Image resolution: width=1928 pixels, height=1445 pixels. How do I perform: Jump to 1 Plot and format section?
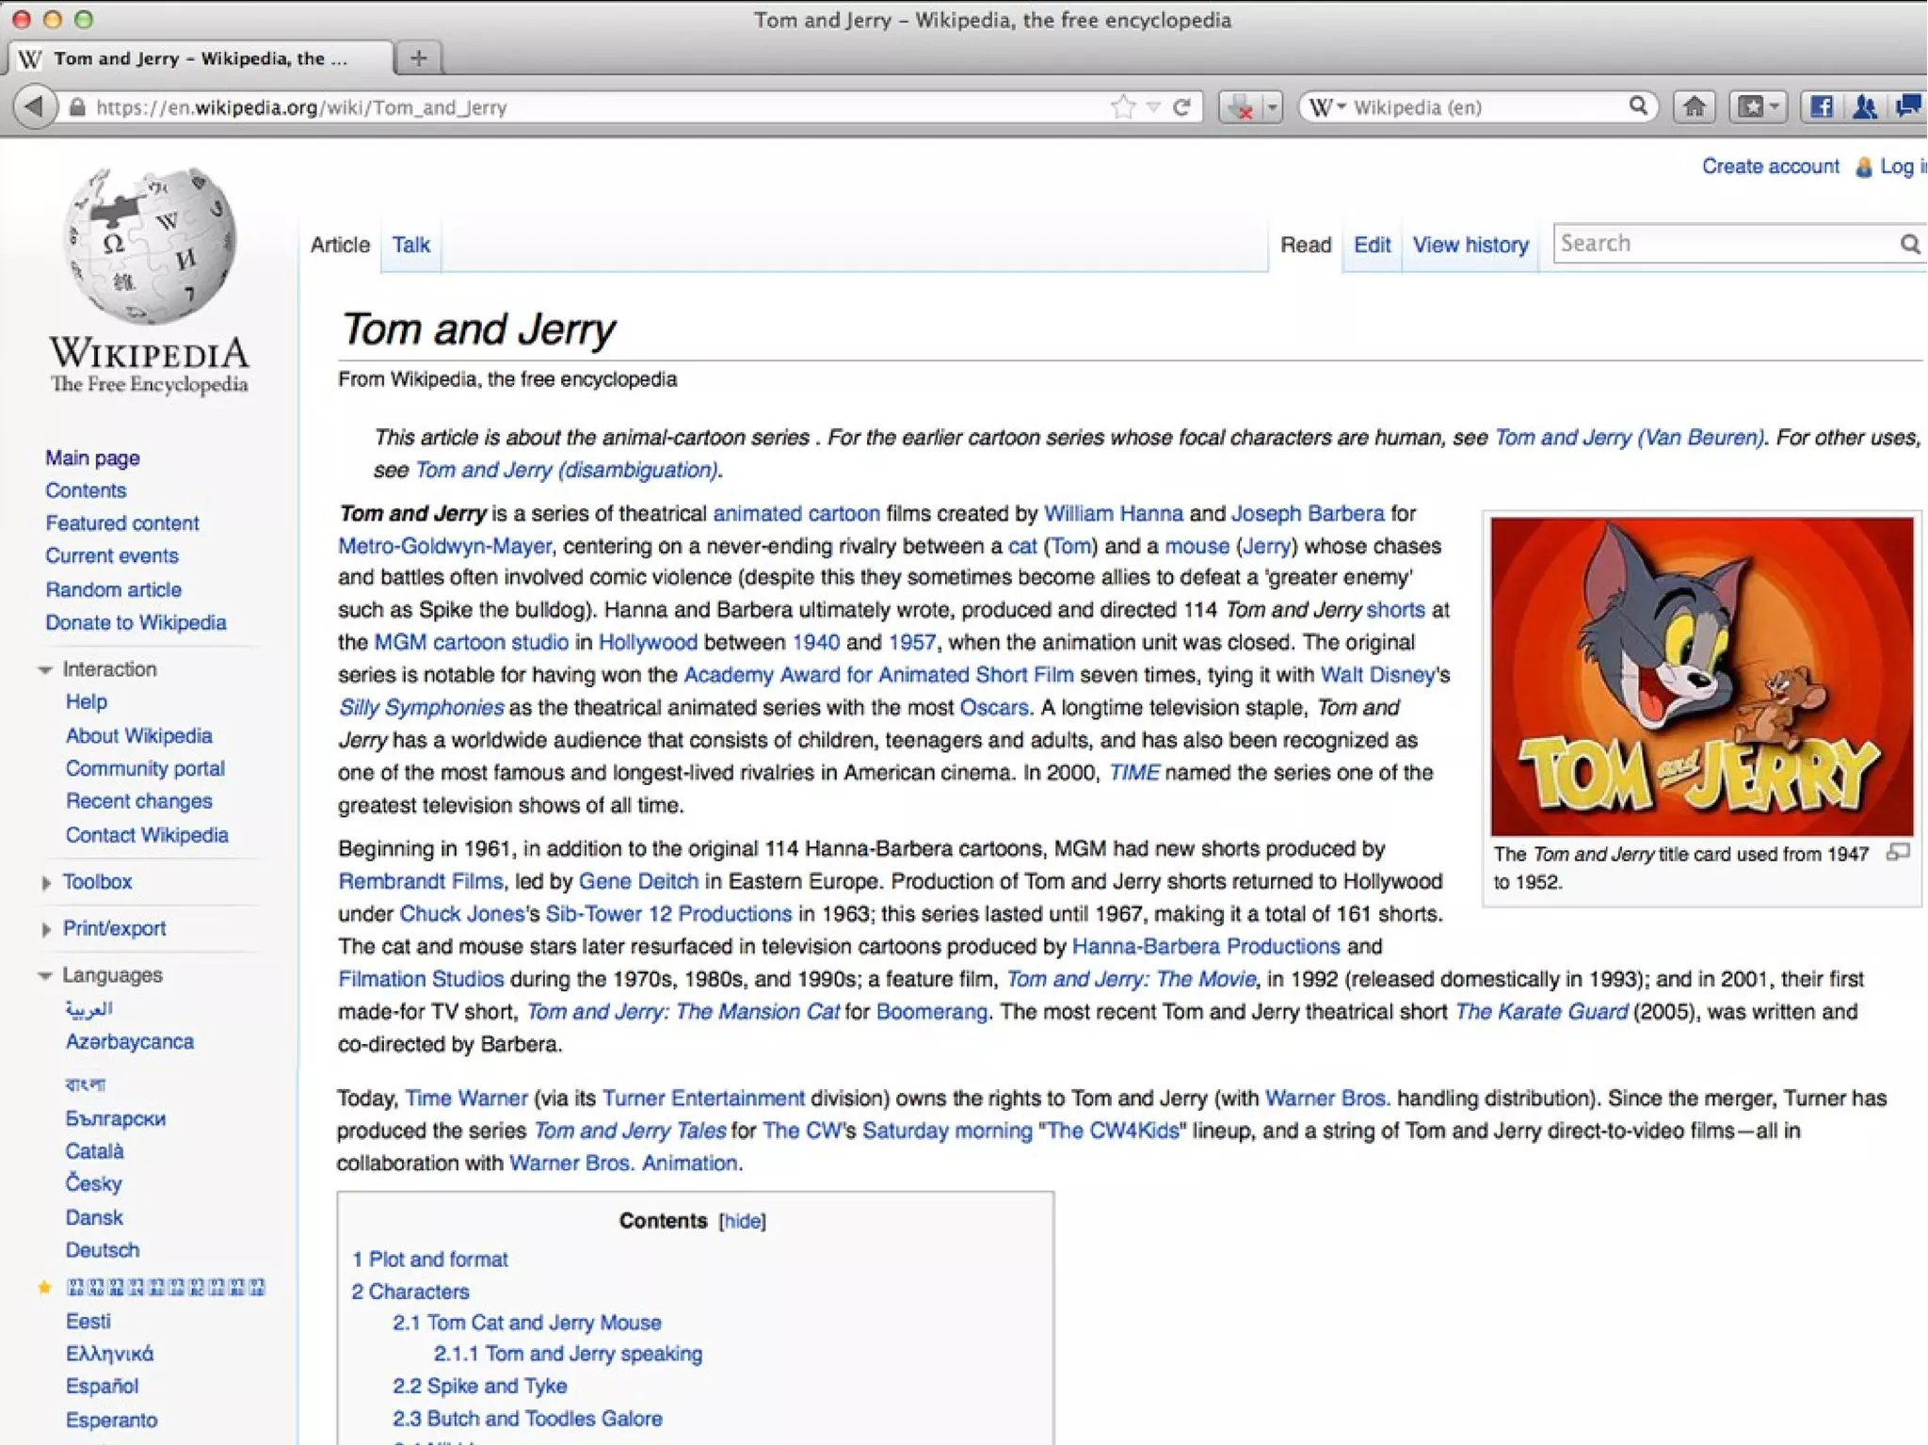[x=429, y=1260]
